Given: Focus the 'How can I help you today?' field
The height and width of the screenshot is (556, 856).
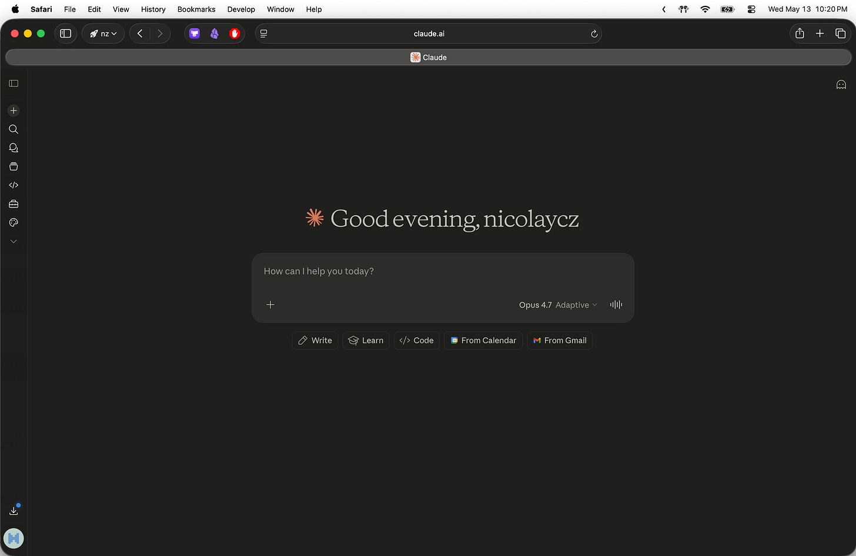Looking at the screenshot, I should point(443,272).
